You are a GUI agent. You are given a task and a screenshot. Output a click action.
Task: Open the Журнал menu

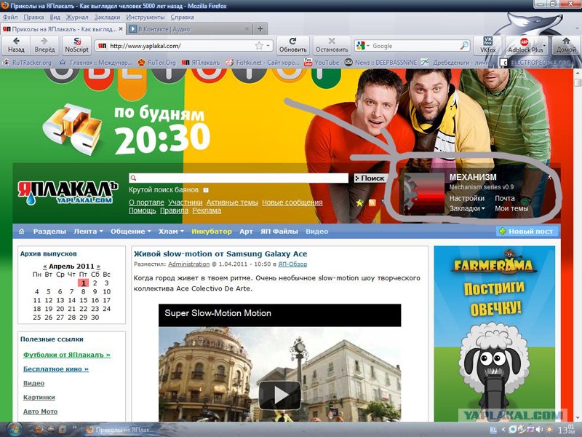click(x=77, y=17)
